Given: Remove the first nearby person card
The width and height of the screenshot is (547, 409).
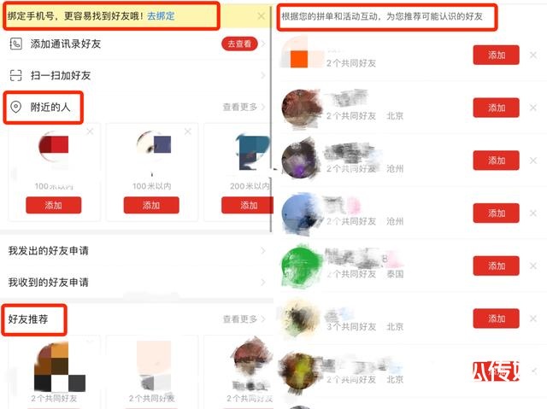Looking at the screenshot, I should point(90,131).
